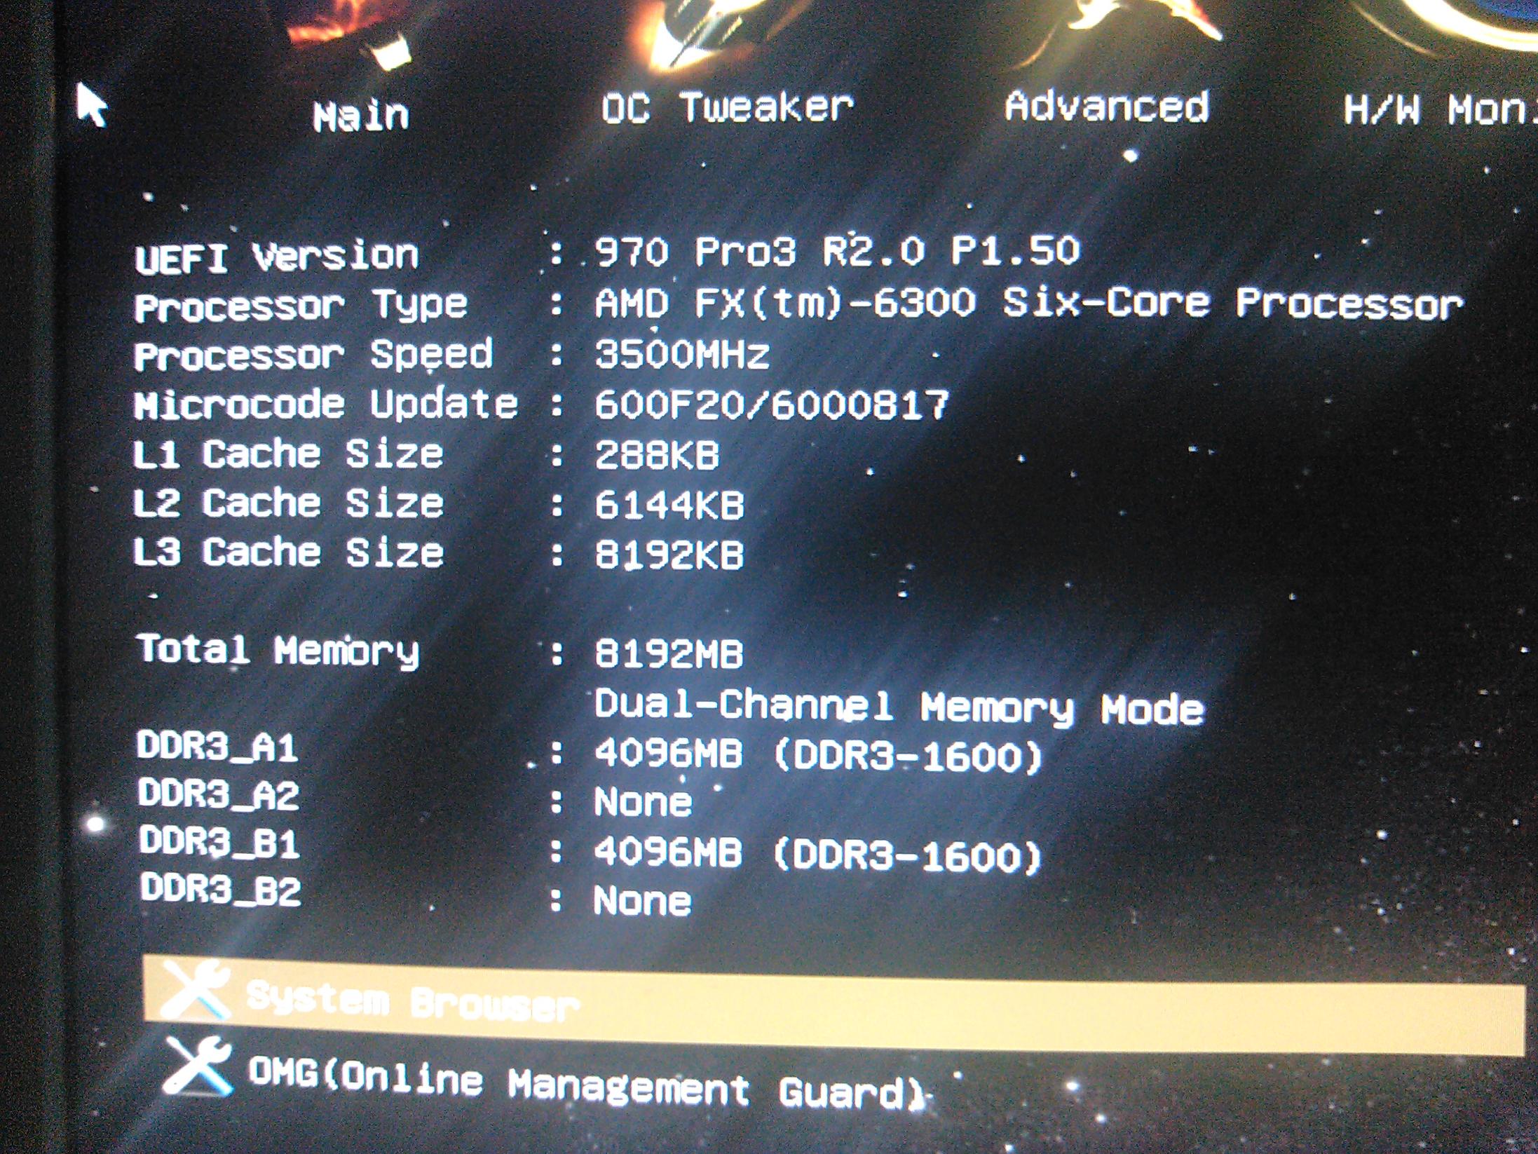Go to H/W Monitor tab
This screenshot has height=1154, width=1538.
click(x=1437, y=111)
